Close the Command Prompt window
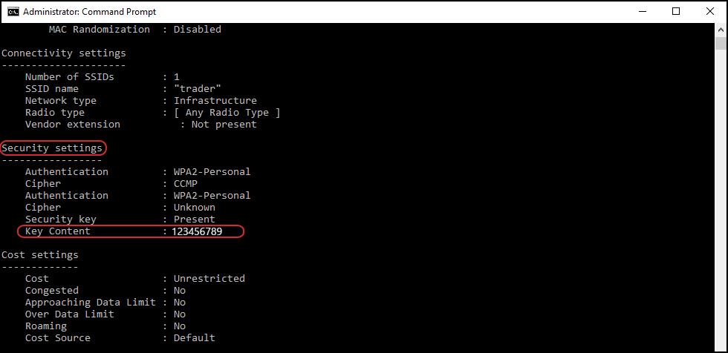Screen dimensions: 728x353 tap(710, 12)
